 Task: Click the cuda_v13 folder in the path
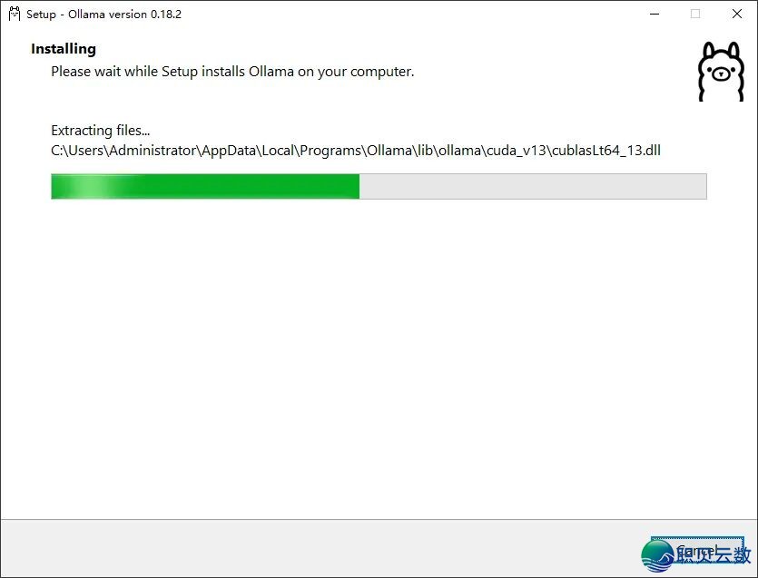coord(517,151)
